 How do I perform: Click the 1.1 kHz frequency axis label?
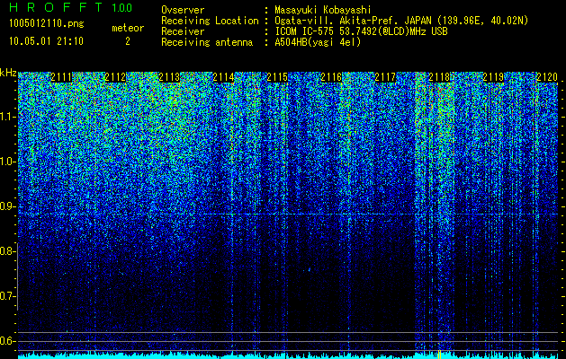pos(7,117)
